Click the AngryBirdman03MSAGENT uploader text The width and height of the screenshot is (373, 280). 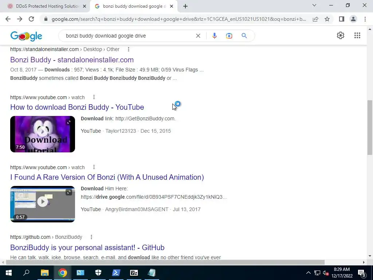(x=137, y=209)
